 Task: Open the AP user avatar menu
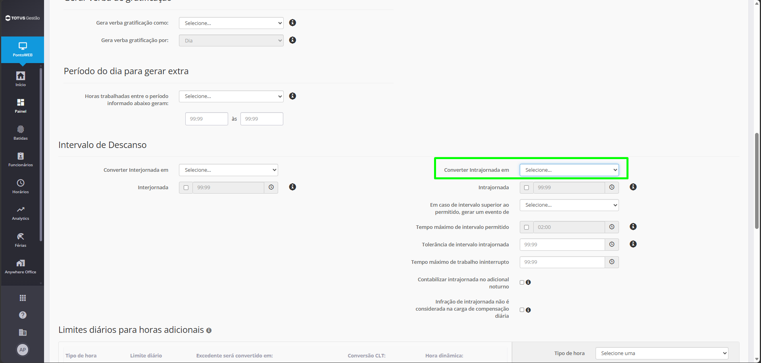[23, 350]
